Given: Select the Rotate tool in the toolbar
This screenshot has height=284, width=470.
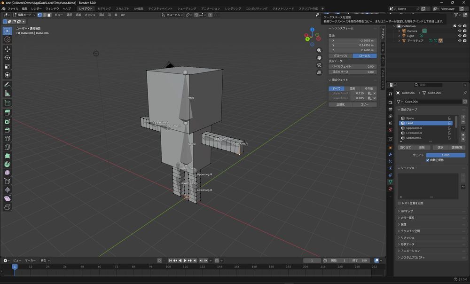Looking at the screenshot, I should tap(8, 58).
